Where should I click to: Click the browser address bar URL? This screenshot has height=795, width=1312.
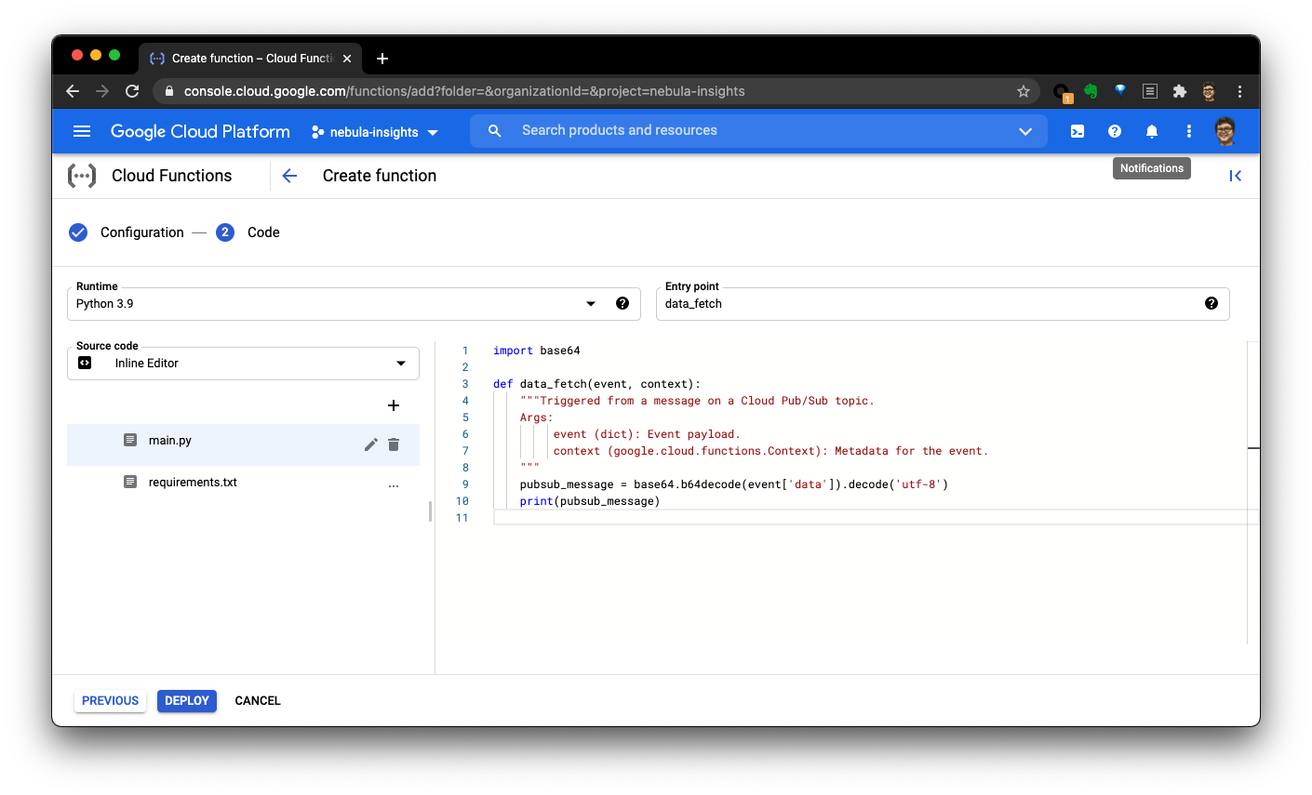[464, 91]
